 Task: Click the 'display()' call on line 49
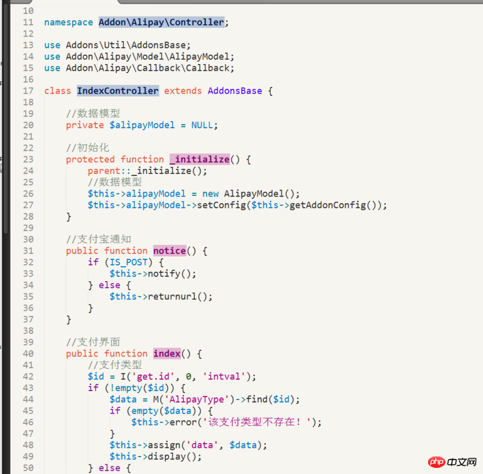172,456
